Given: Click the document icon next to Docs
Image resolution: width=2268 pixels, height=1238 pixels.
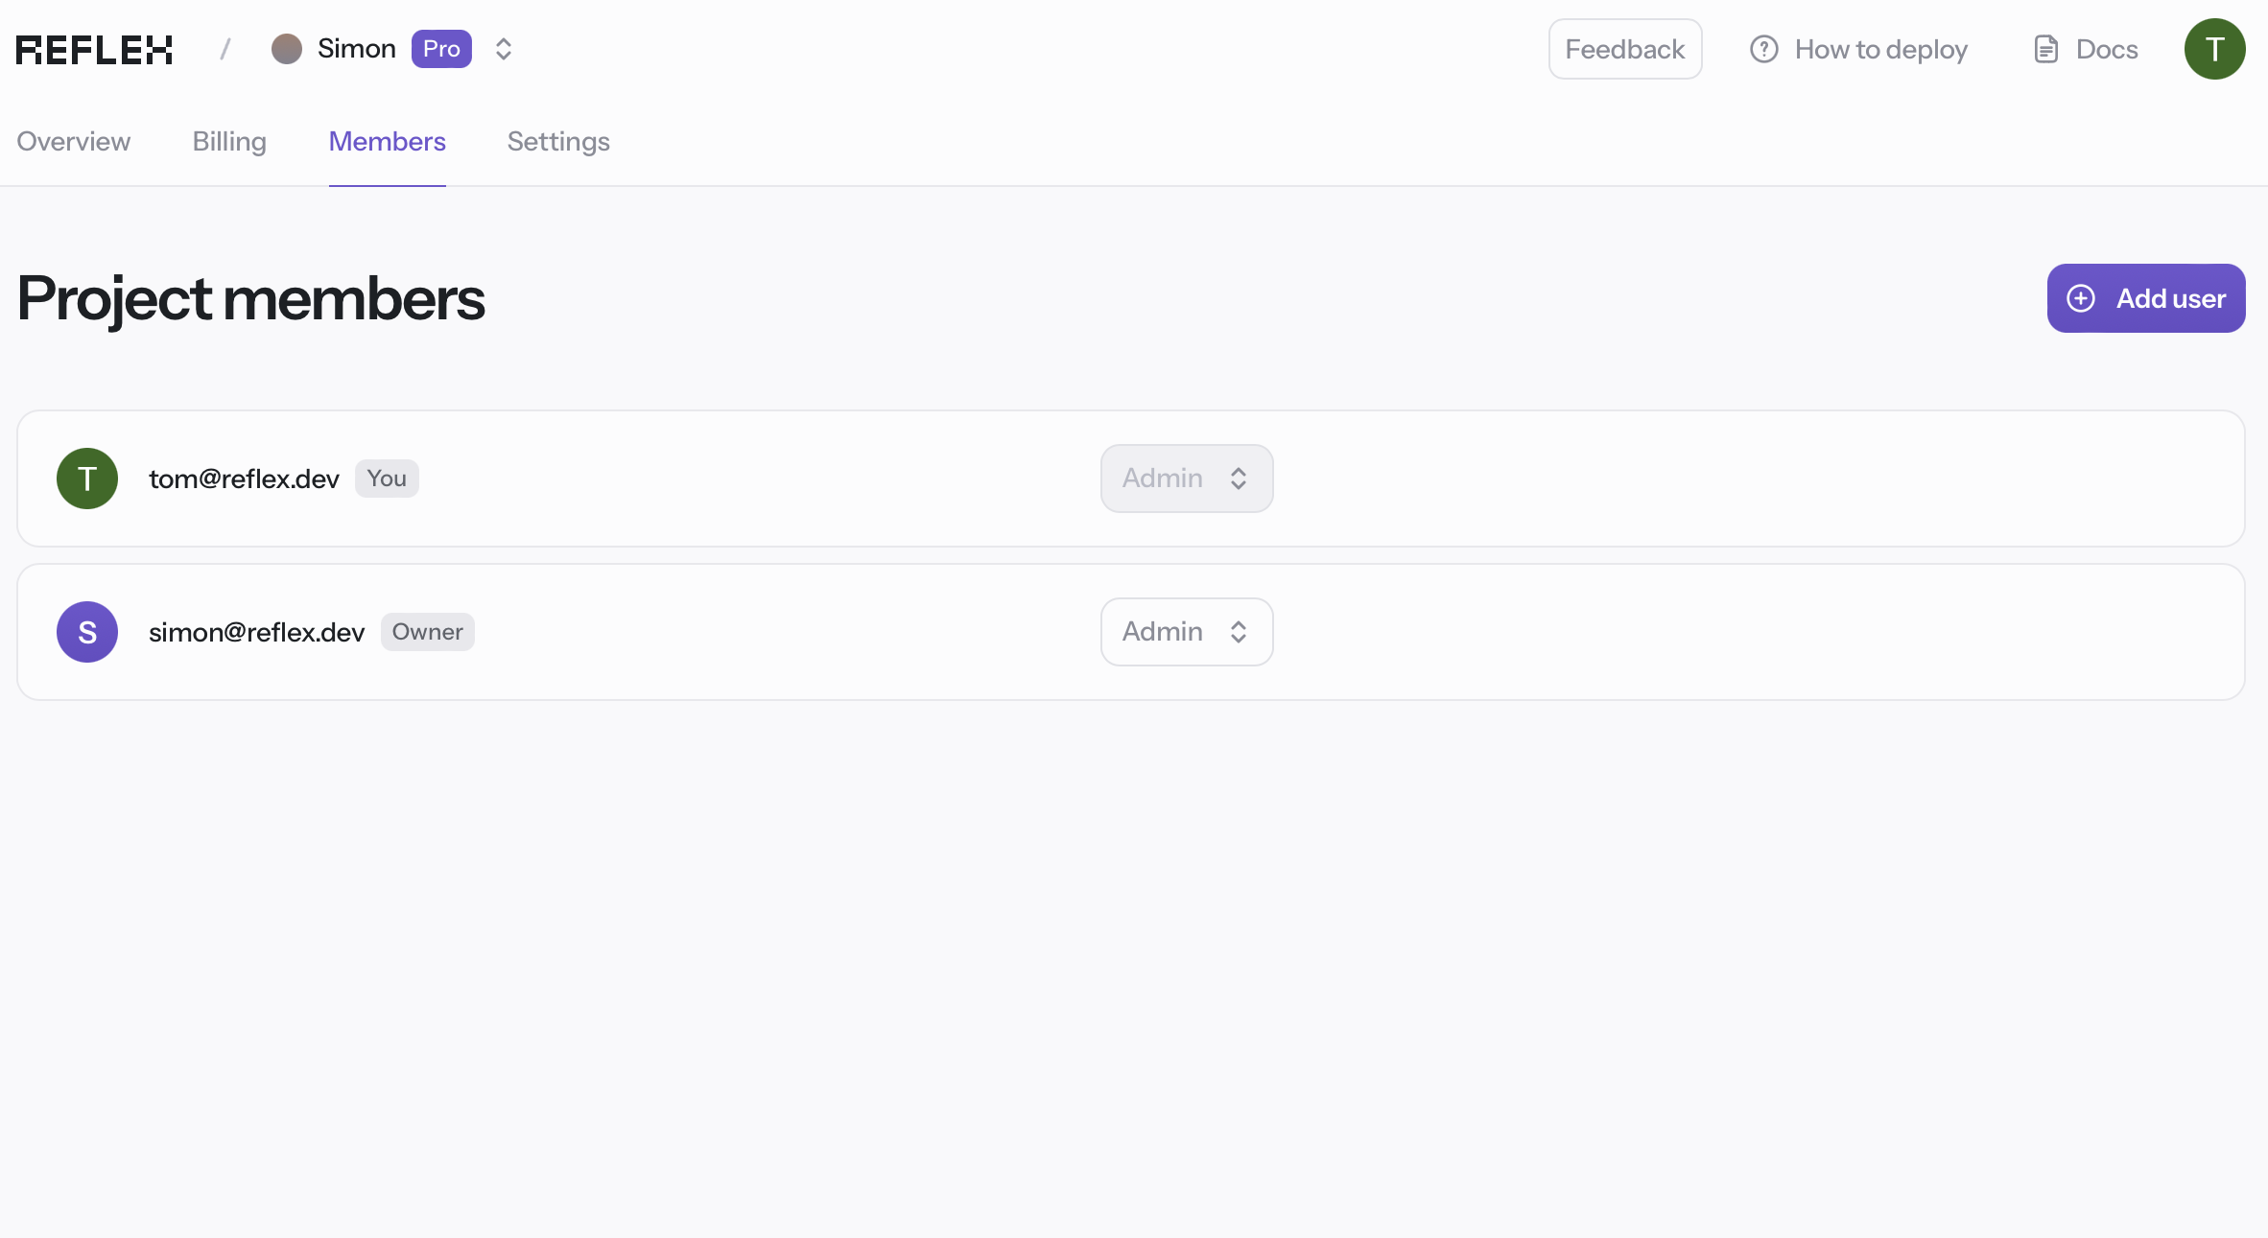Looking at the screenshot, I should (2046, 49).
